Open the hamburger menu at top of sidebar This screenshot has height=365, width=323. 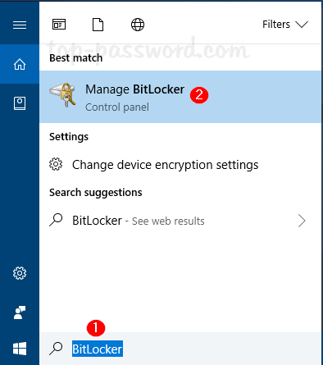coord(20,25)
